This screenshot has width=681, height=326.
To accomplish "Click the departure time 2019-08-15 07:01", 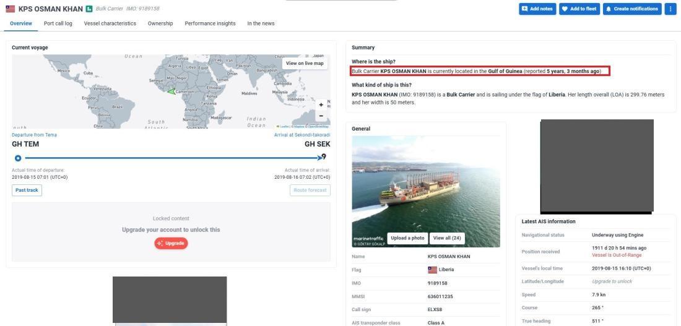I will point(40,177).
